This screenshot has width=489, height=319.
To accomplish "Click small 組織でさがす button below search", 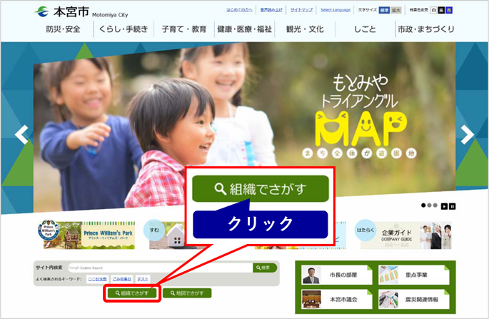I will point(132,293).
